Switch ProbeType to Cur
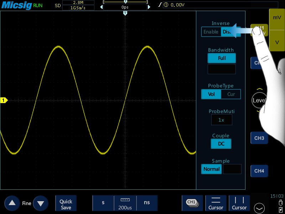The image size is (285, 214). pos(232,94)
